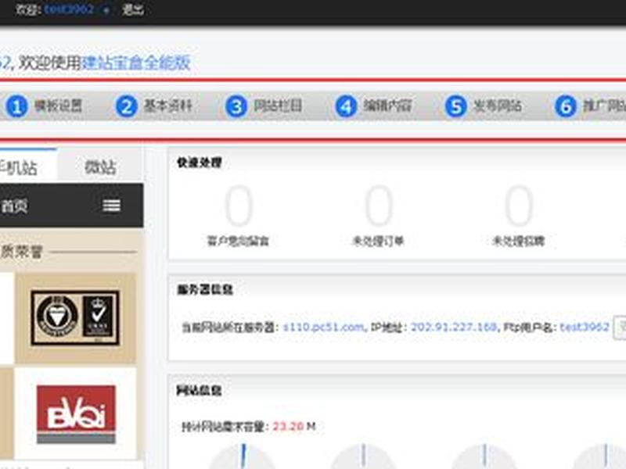Open step 2 基本资料

[x=154, y=106]
